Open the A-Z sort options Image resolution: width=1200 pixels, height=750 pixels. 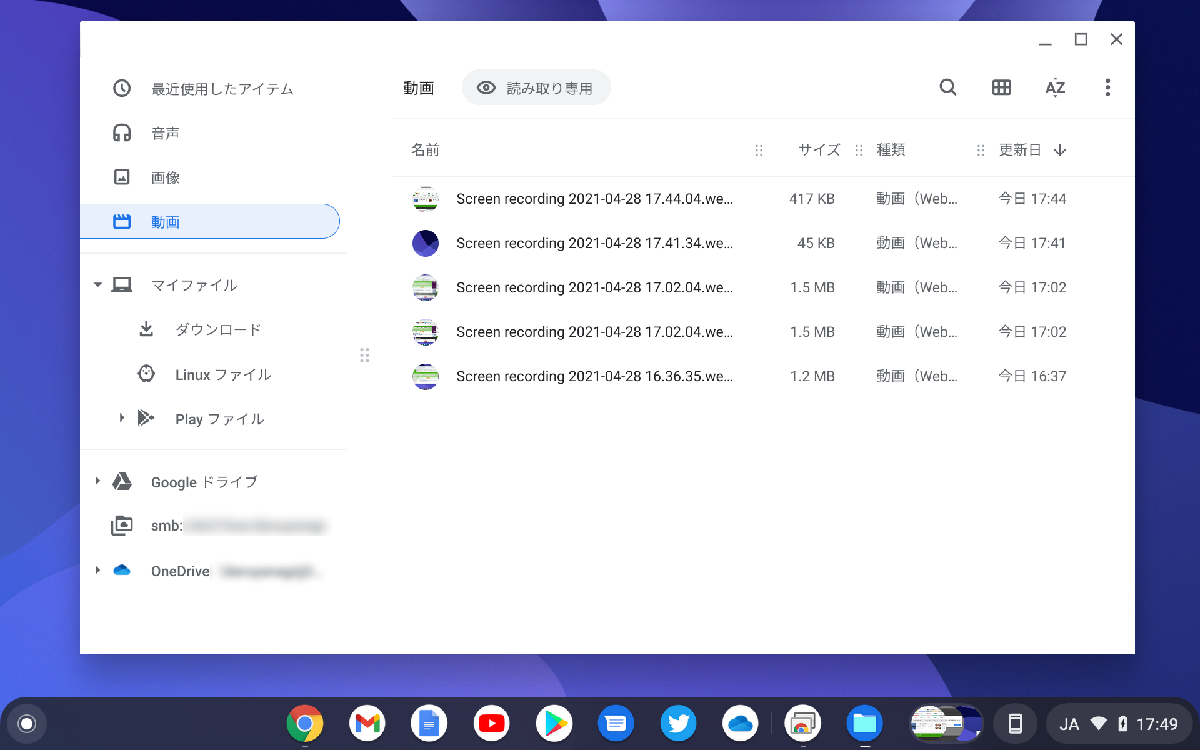[1054, 87]
